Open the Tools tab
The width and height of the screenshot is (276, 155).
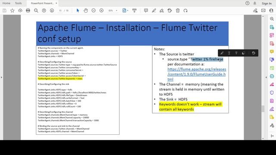pos(18,3)
